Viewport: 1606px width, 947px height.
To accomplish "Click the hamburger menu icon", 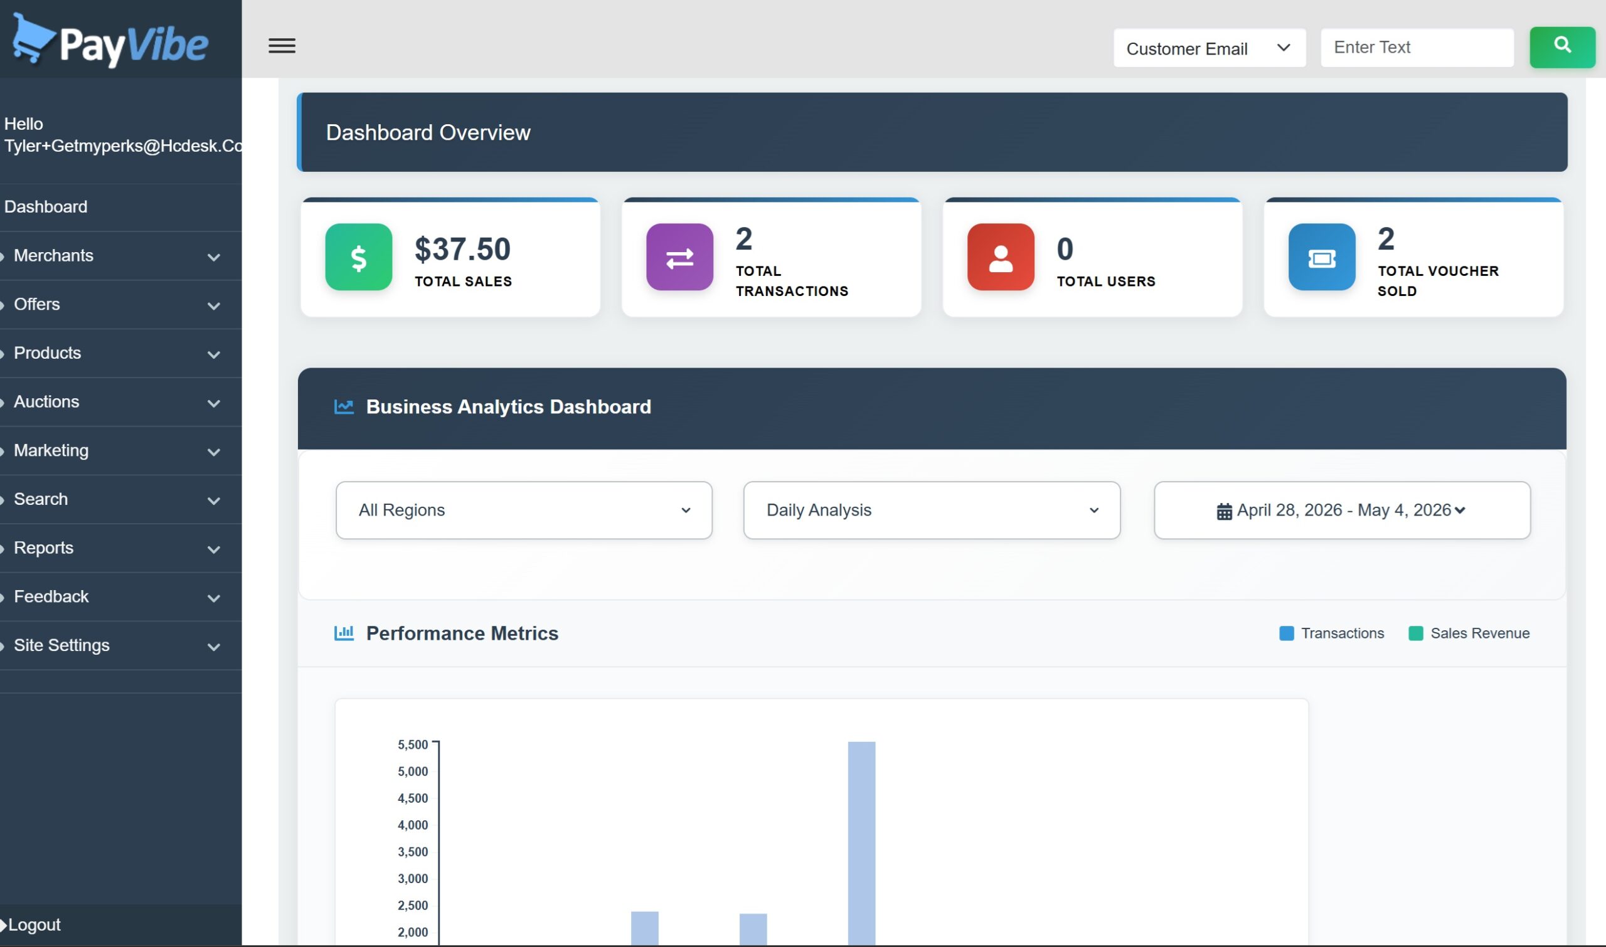I will [282, 46].
